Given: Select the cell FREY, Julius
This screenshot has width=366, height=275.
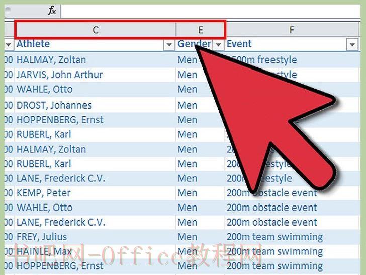Looking at the screenshot, I should [95, 237].
